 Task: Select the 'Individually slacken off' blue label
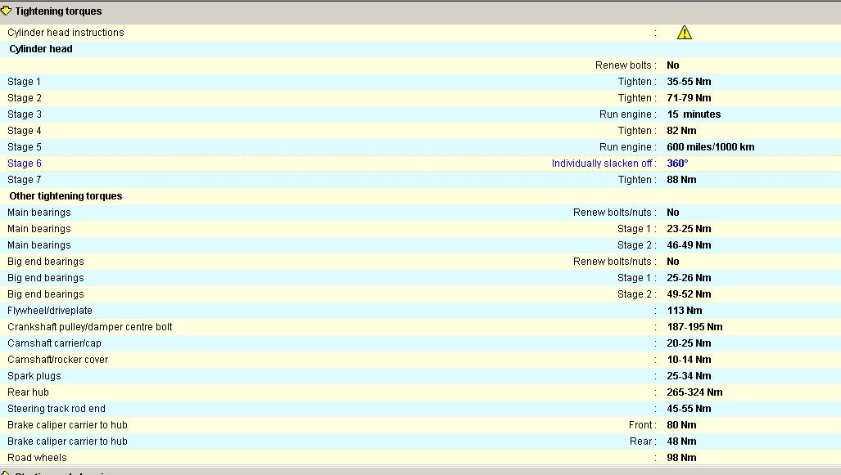602,164
